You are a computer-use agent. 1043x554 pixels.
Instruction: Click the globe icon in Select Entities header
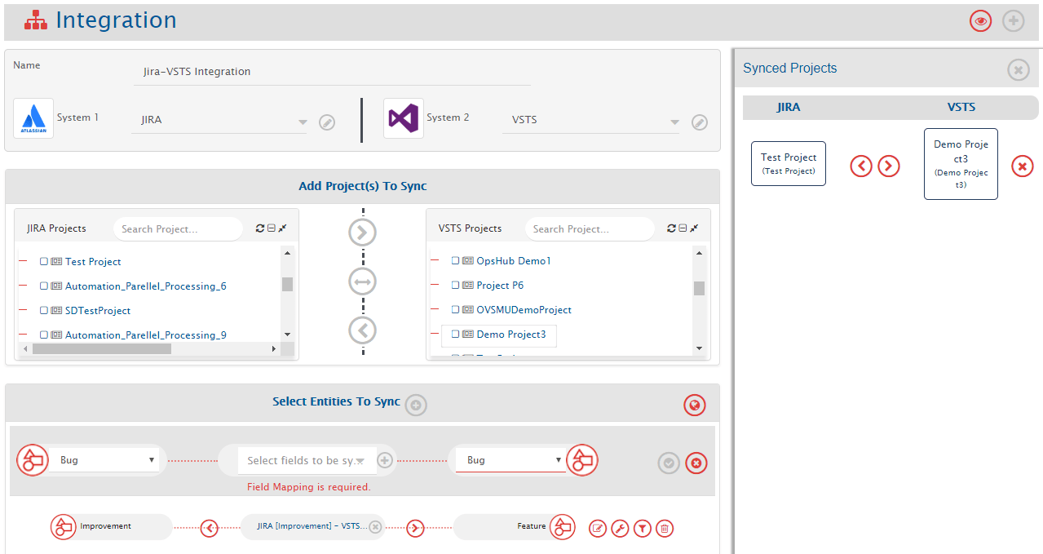(x=695, y=405)
